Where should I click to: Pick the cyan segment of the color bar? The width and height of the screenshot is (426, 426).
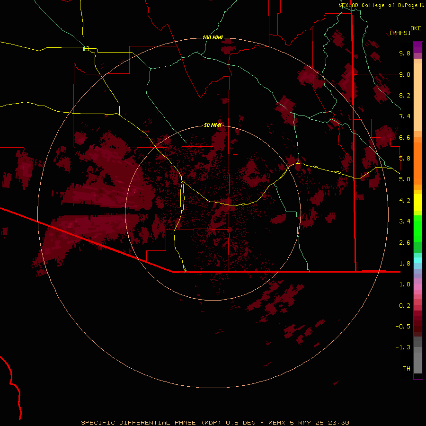click(418, 260)
